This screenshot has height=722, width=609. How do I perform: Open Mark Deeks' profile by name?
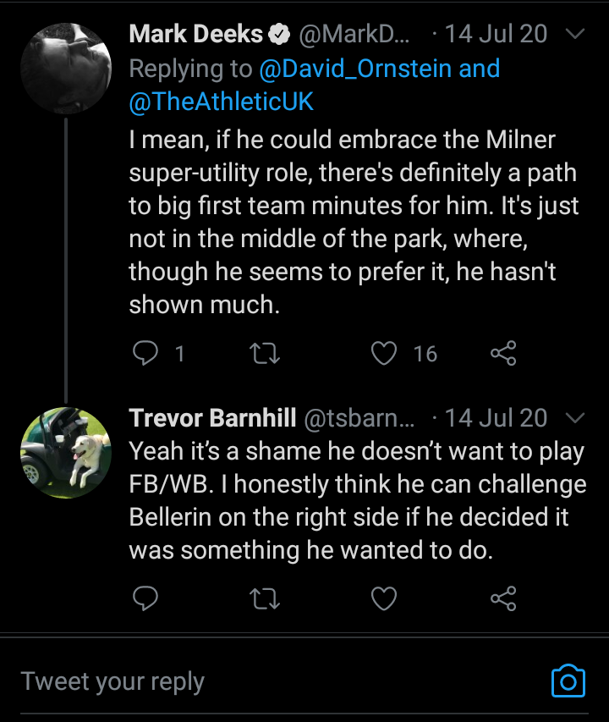click(x=195, y=35)
